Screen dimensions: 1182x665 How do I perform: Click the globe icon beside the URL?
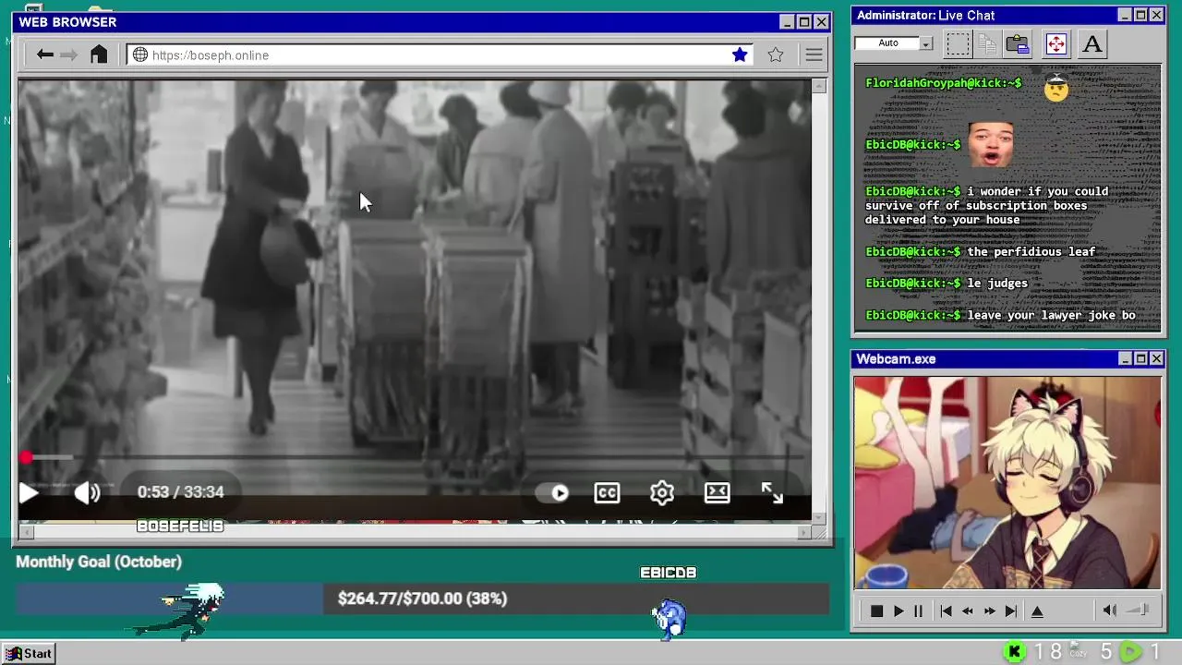click(140, 55)
